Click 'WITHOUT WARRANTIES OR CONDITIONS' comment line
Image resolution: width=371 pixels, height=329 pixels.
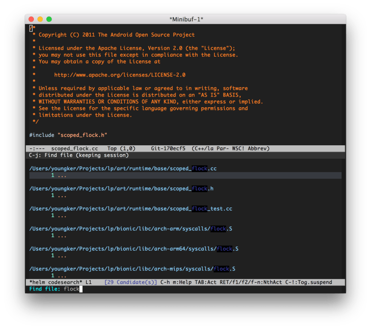pyautogui.click(x=148, y=102)
